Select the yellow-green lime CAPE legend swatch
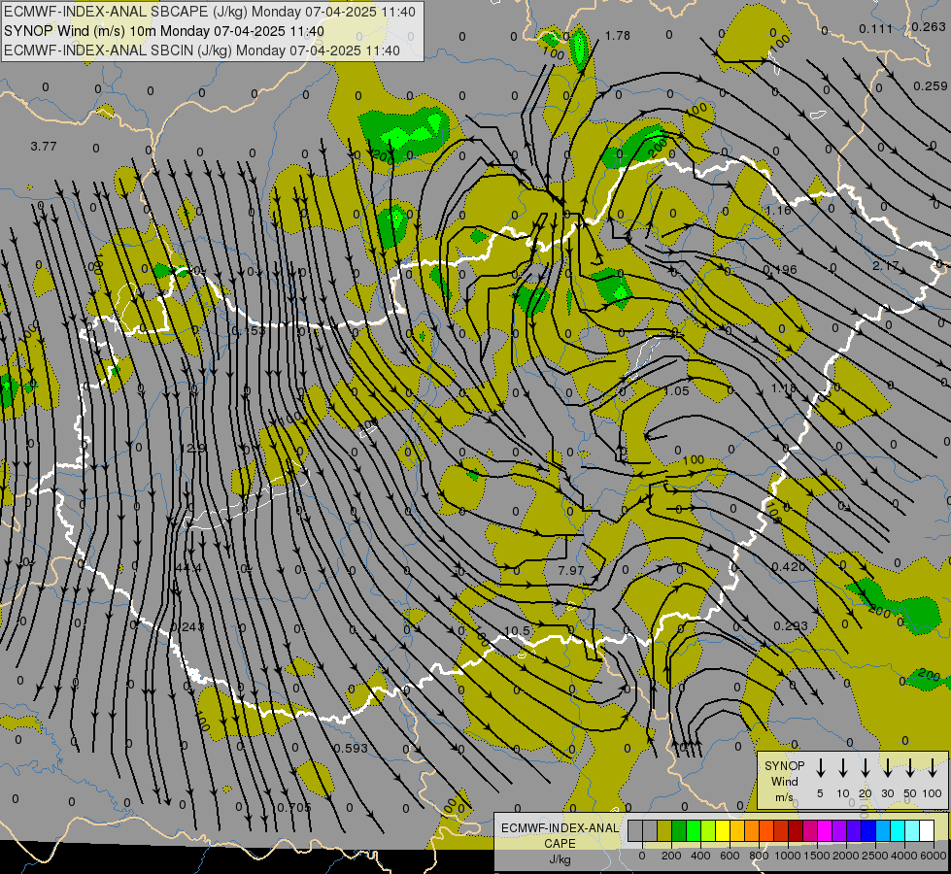The image size is (951, 874). pyautogui.click(x=708, y=830)
